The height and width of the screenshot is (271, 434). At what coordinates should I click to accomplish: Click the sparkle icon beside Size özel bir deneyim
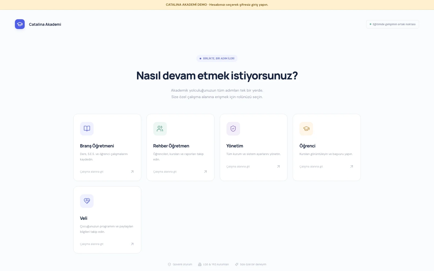[237, 264]
